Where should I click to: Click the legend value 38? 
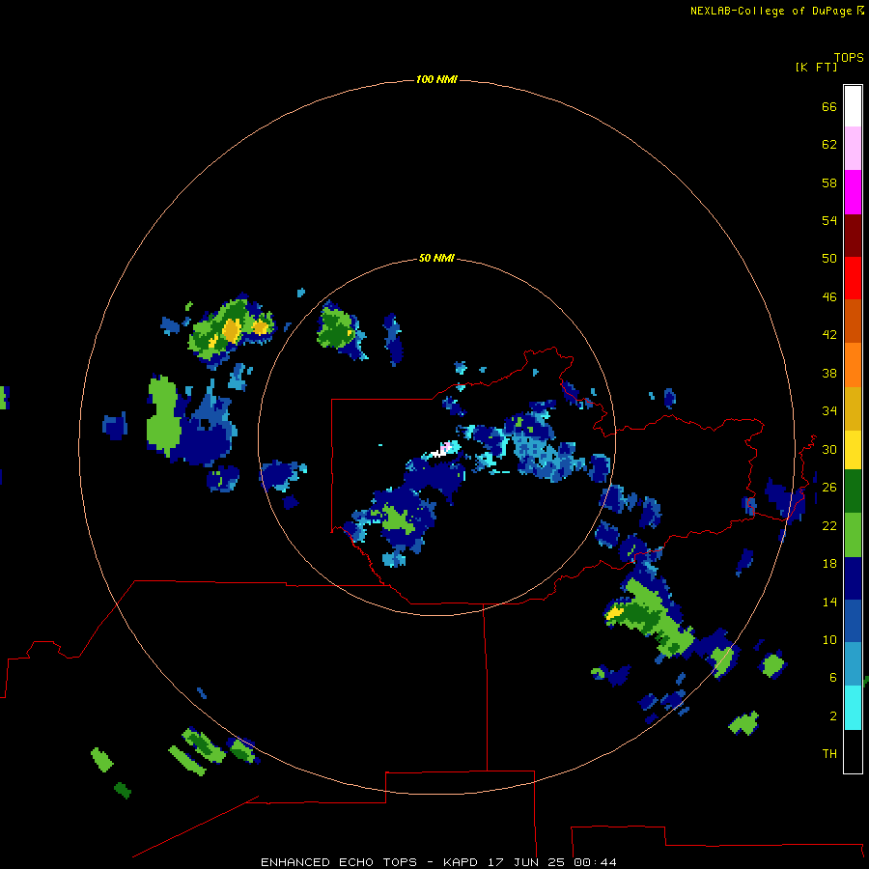[829, 373]
